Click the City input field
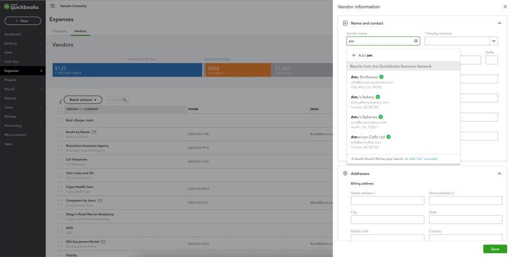Screen dimensions: 512x257 point(387,219)
